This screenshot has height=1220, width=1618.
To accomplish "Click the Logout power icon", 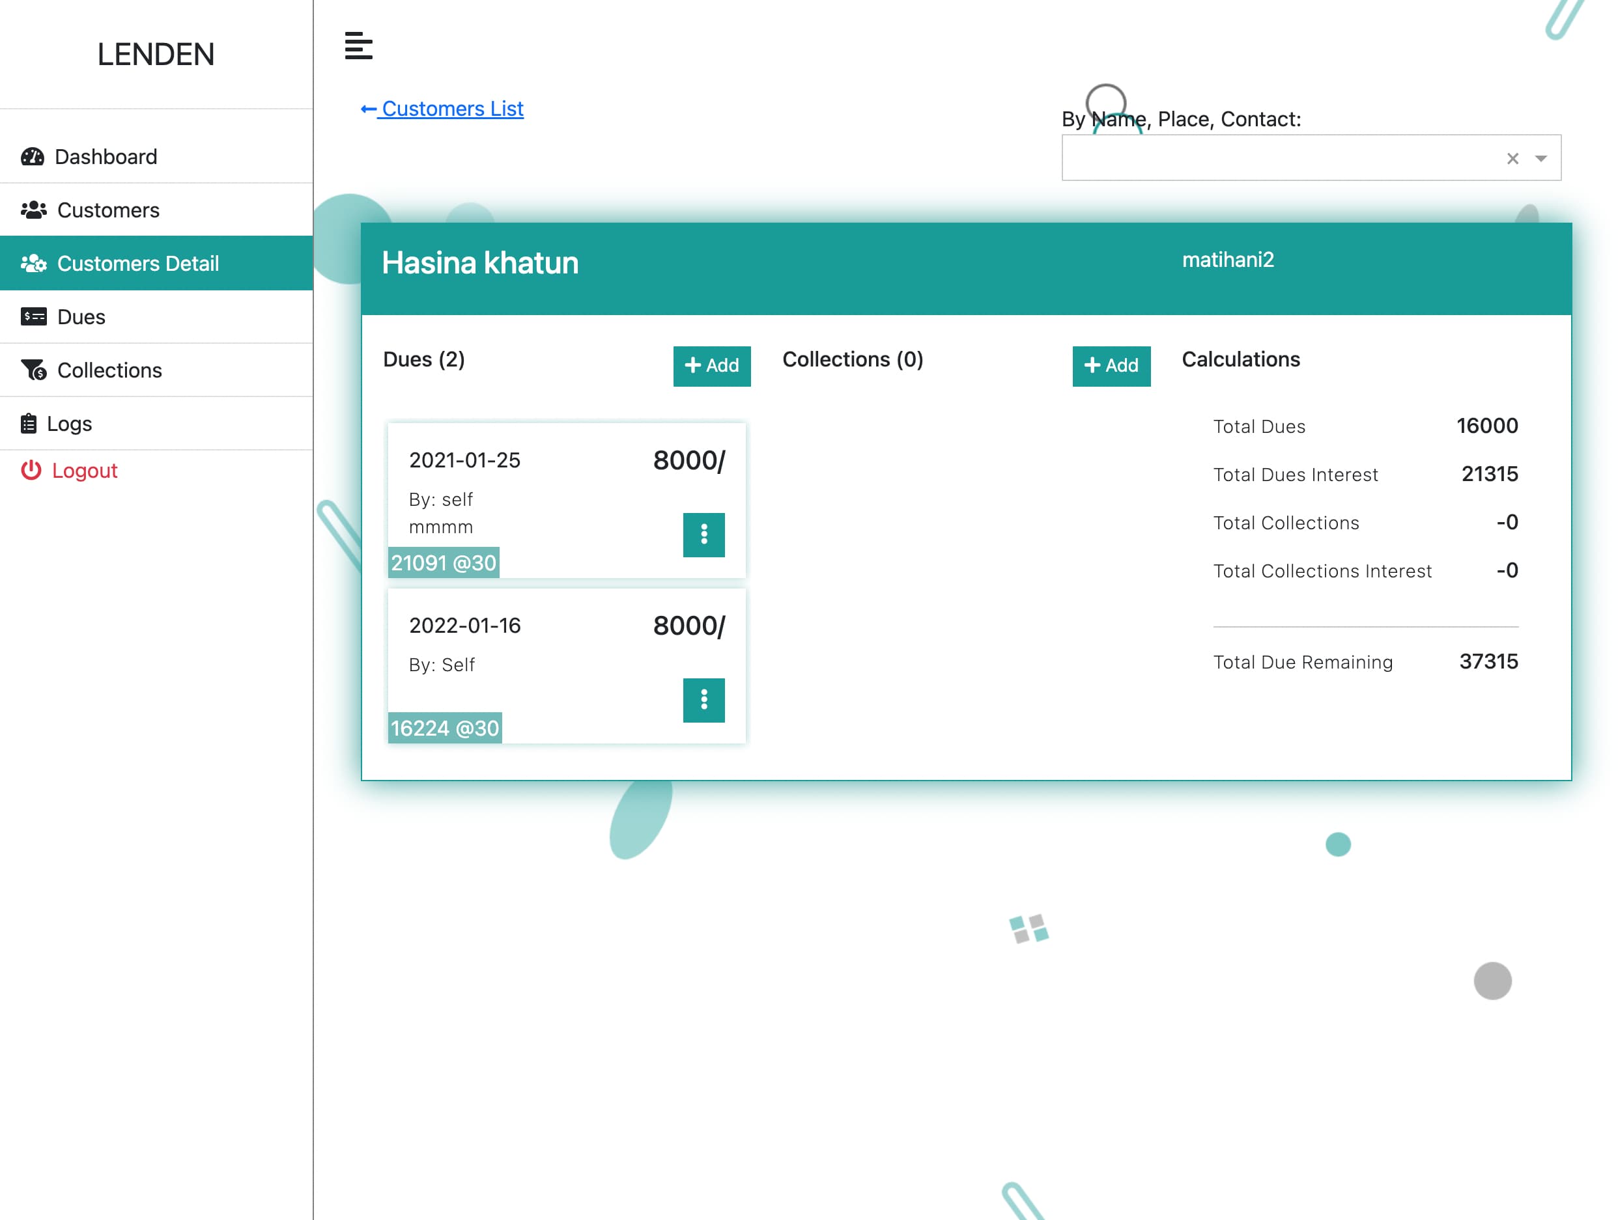I will [31, 470].
